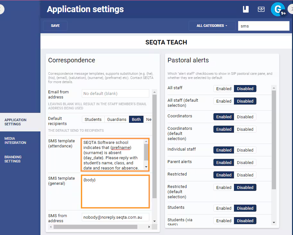Click the Pastoral alerts panel title
This screenshot has width=293, height=235.
188,60
